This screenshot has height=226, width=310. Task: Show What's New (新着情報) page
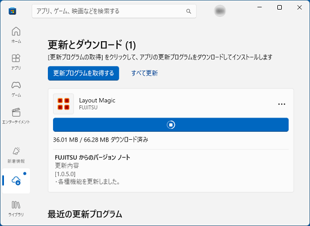click(x=16, y=155)
